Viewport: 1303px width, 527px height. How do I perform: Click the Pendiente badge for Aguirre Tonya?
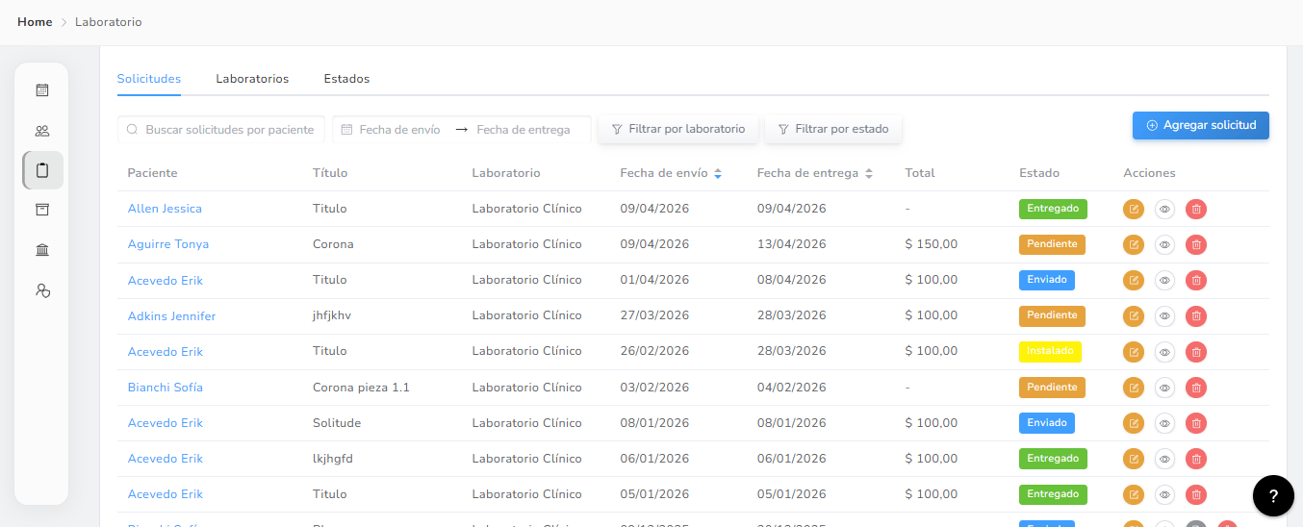(x=1052, y=244)
